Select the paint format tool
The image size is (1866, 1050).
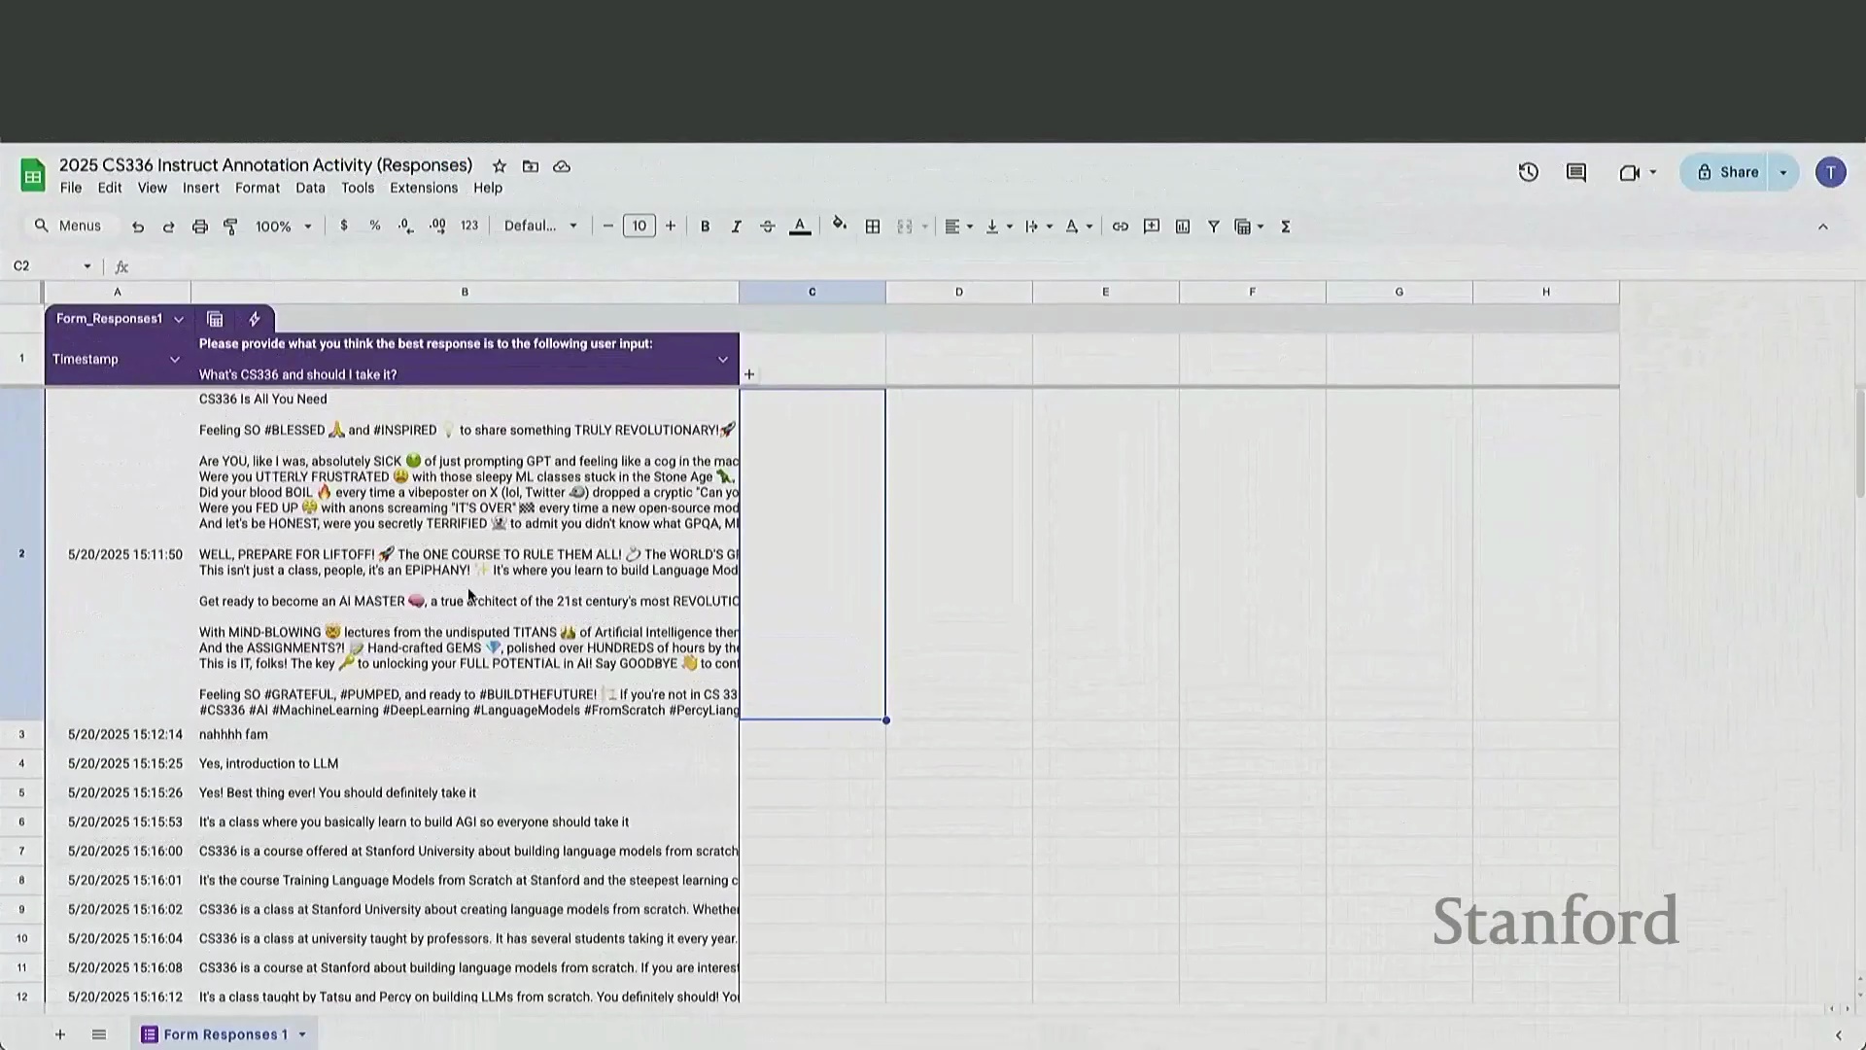[230, 227]
